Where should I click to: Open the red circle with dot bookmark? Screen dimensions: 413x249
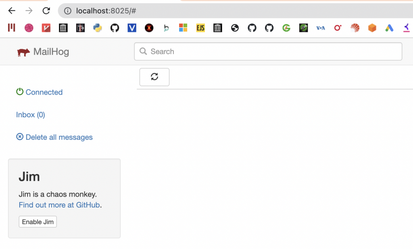[338, 28]
